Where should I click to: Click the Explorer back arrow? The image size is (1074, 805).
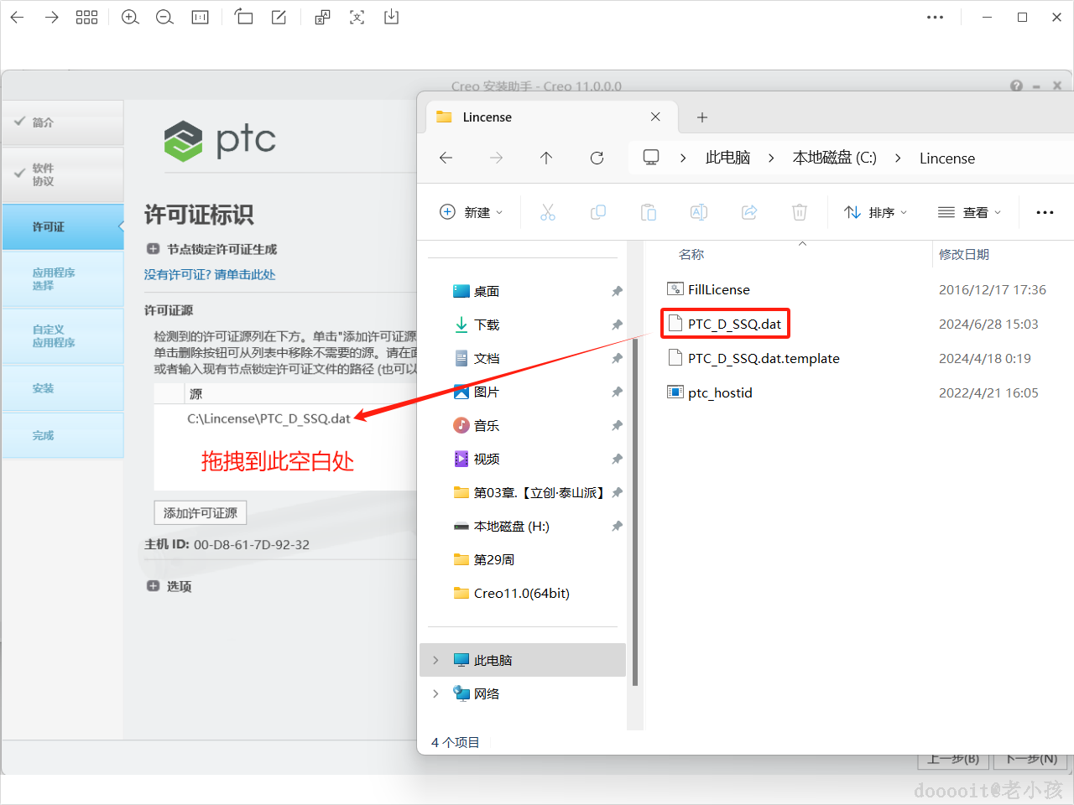446,158
